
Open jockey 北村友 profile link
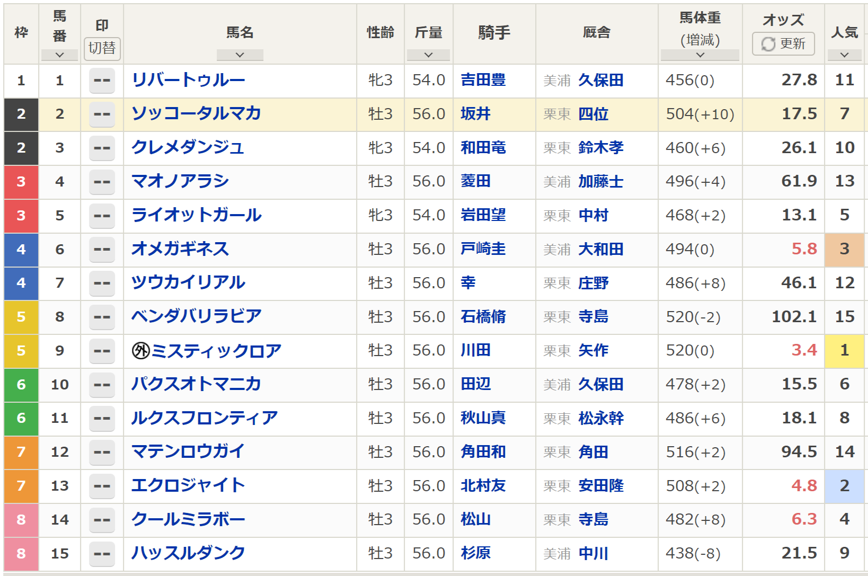(483, 485)
